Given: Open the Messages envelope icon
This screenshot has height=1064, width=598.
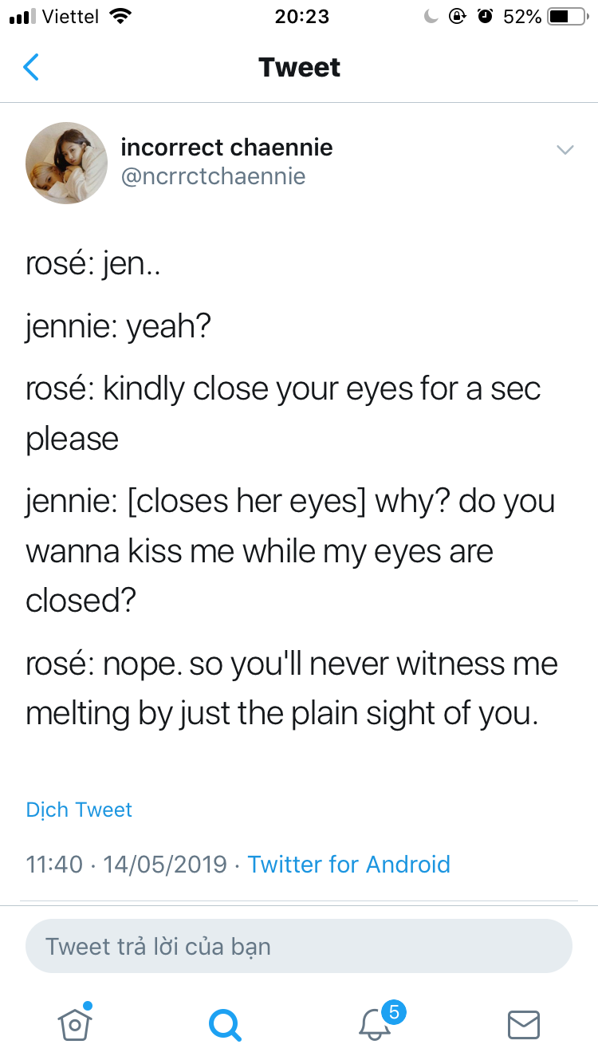Looking at the screenshot, I should pyautogui.click(x=524, y=1024).
